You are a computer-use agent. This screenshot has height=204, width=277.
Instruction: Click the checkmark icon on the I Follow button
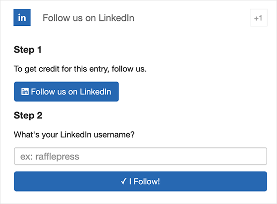click(123, 181)
